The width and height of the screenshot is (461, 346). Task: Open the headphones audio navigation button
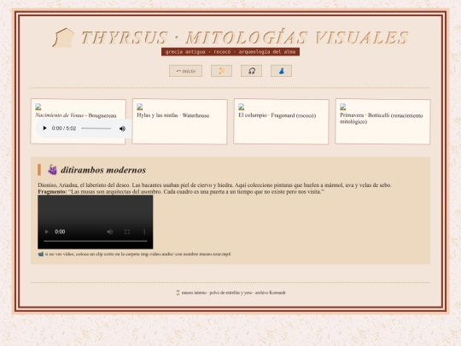pyautogui.click(x=251, y=71)
